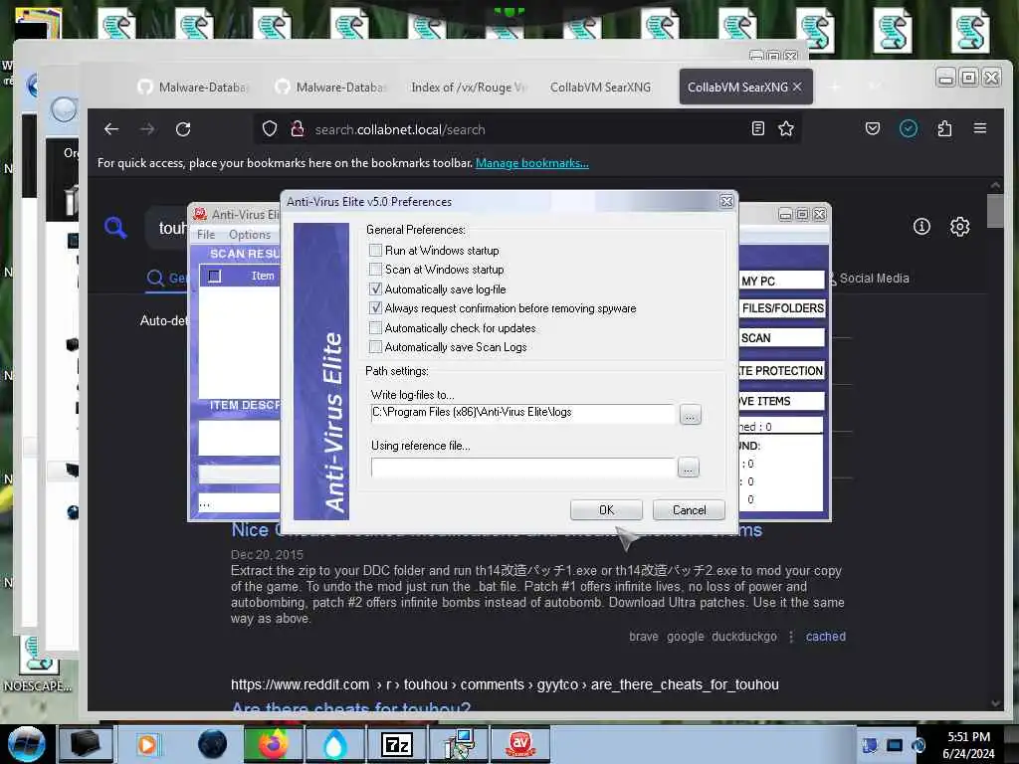Viewport: 1019px width, 764px height.
Task: Open the Firefox hamburger menu
Action: pos(980,128)
